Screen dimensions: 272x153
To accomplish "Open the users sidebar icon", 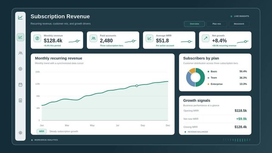I will pyautogui.click(x=20, y=53).
